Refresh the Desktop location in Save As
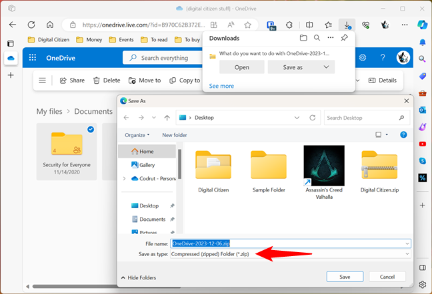The height and width of the screenshot is (294, 432). pyautogui.click(x=312, y=118)
